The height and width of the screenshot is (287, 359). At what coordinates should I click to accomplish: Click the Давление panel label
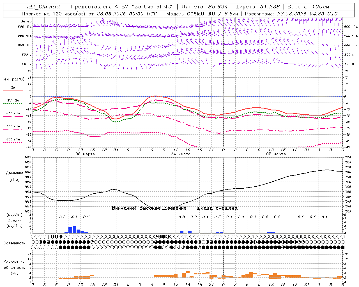[15, 173]
